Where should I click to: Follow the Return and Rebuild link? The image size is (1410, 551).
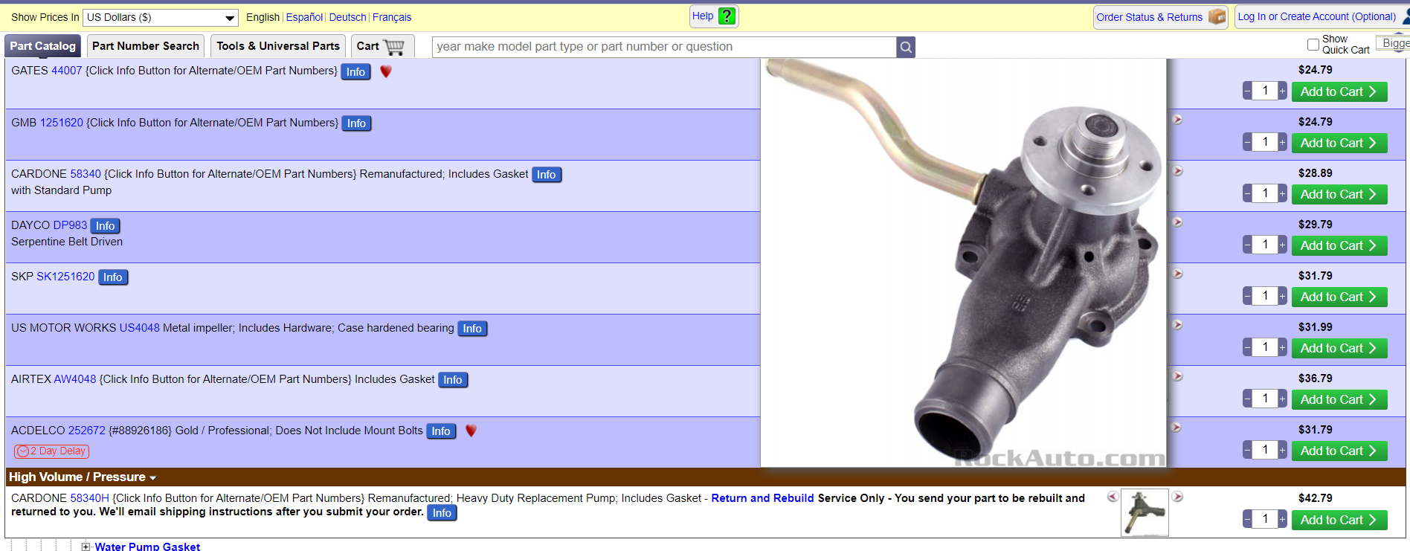point(762,498)
